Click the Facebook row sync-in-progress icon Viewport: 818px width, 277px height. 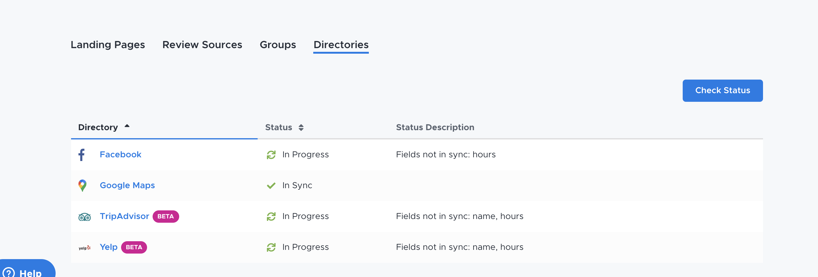[271, 155]
